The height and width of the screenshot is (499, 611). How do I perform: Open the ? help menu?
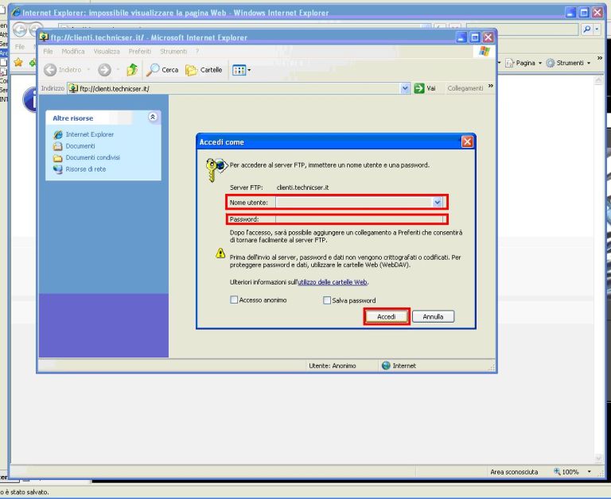[x=197, y=52]
